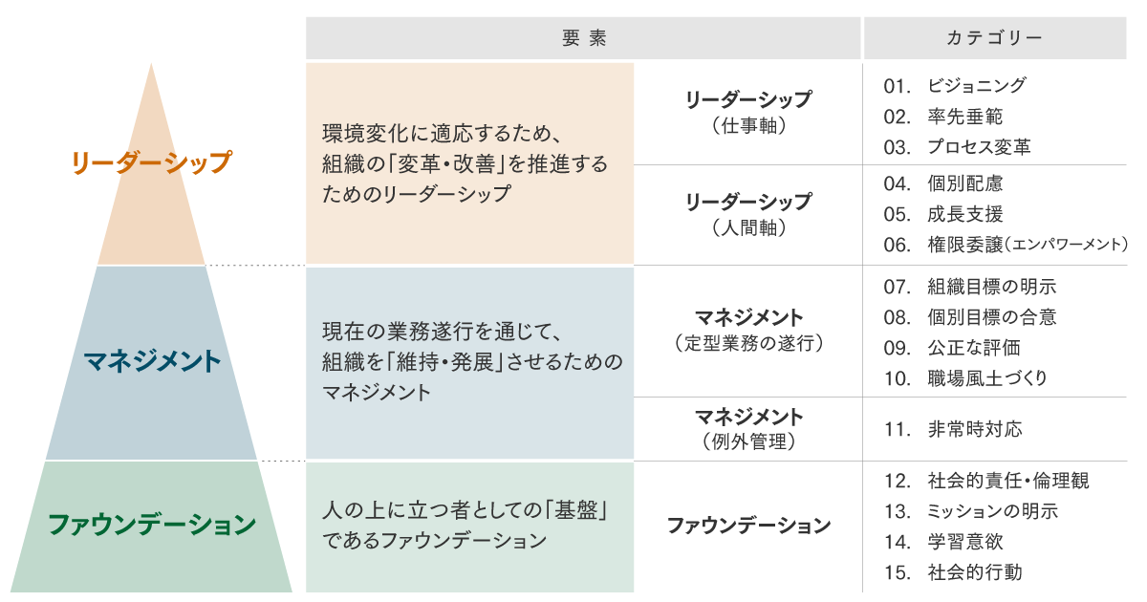Select the マネジメント（例外管理） cell
Image resolution: width=1147 pixels, height=602 pixels.
click(x=748, y=428)
